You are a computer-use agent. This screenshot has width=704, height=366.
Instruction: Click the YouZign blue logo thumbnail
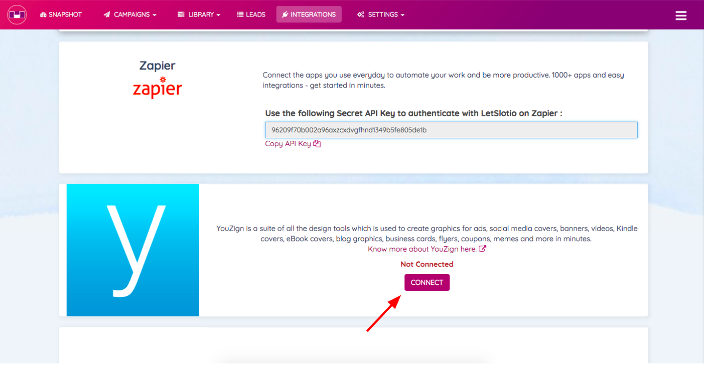pyautogui.click(x=133, y=250)
